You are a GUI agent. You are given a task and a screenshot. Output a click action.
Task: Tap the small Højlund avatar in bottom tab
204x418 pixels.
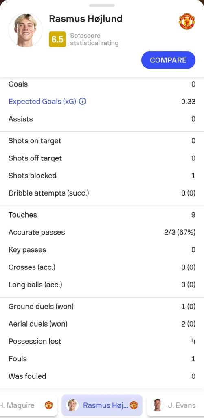tap(72, 405)
